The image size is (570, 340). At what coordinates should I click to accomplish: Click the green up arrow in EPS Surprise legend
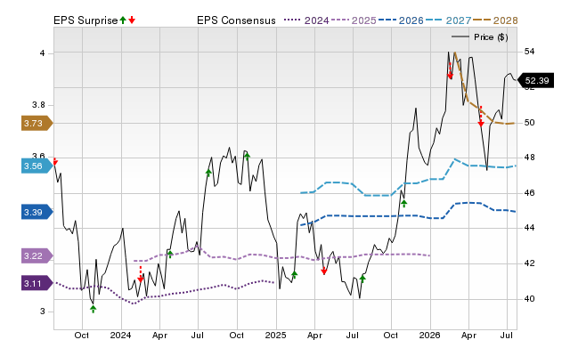[123, 20]
